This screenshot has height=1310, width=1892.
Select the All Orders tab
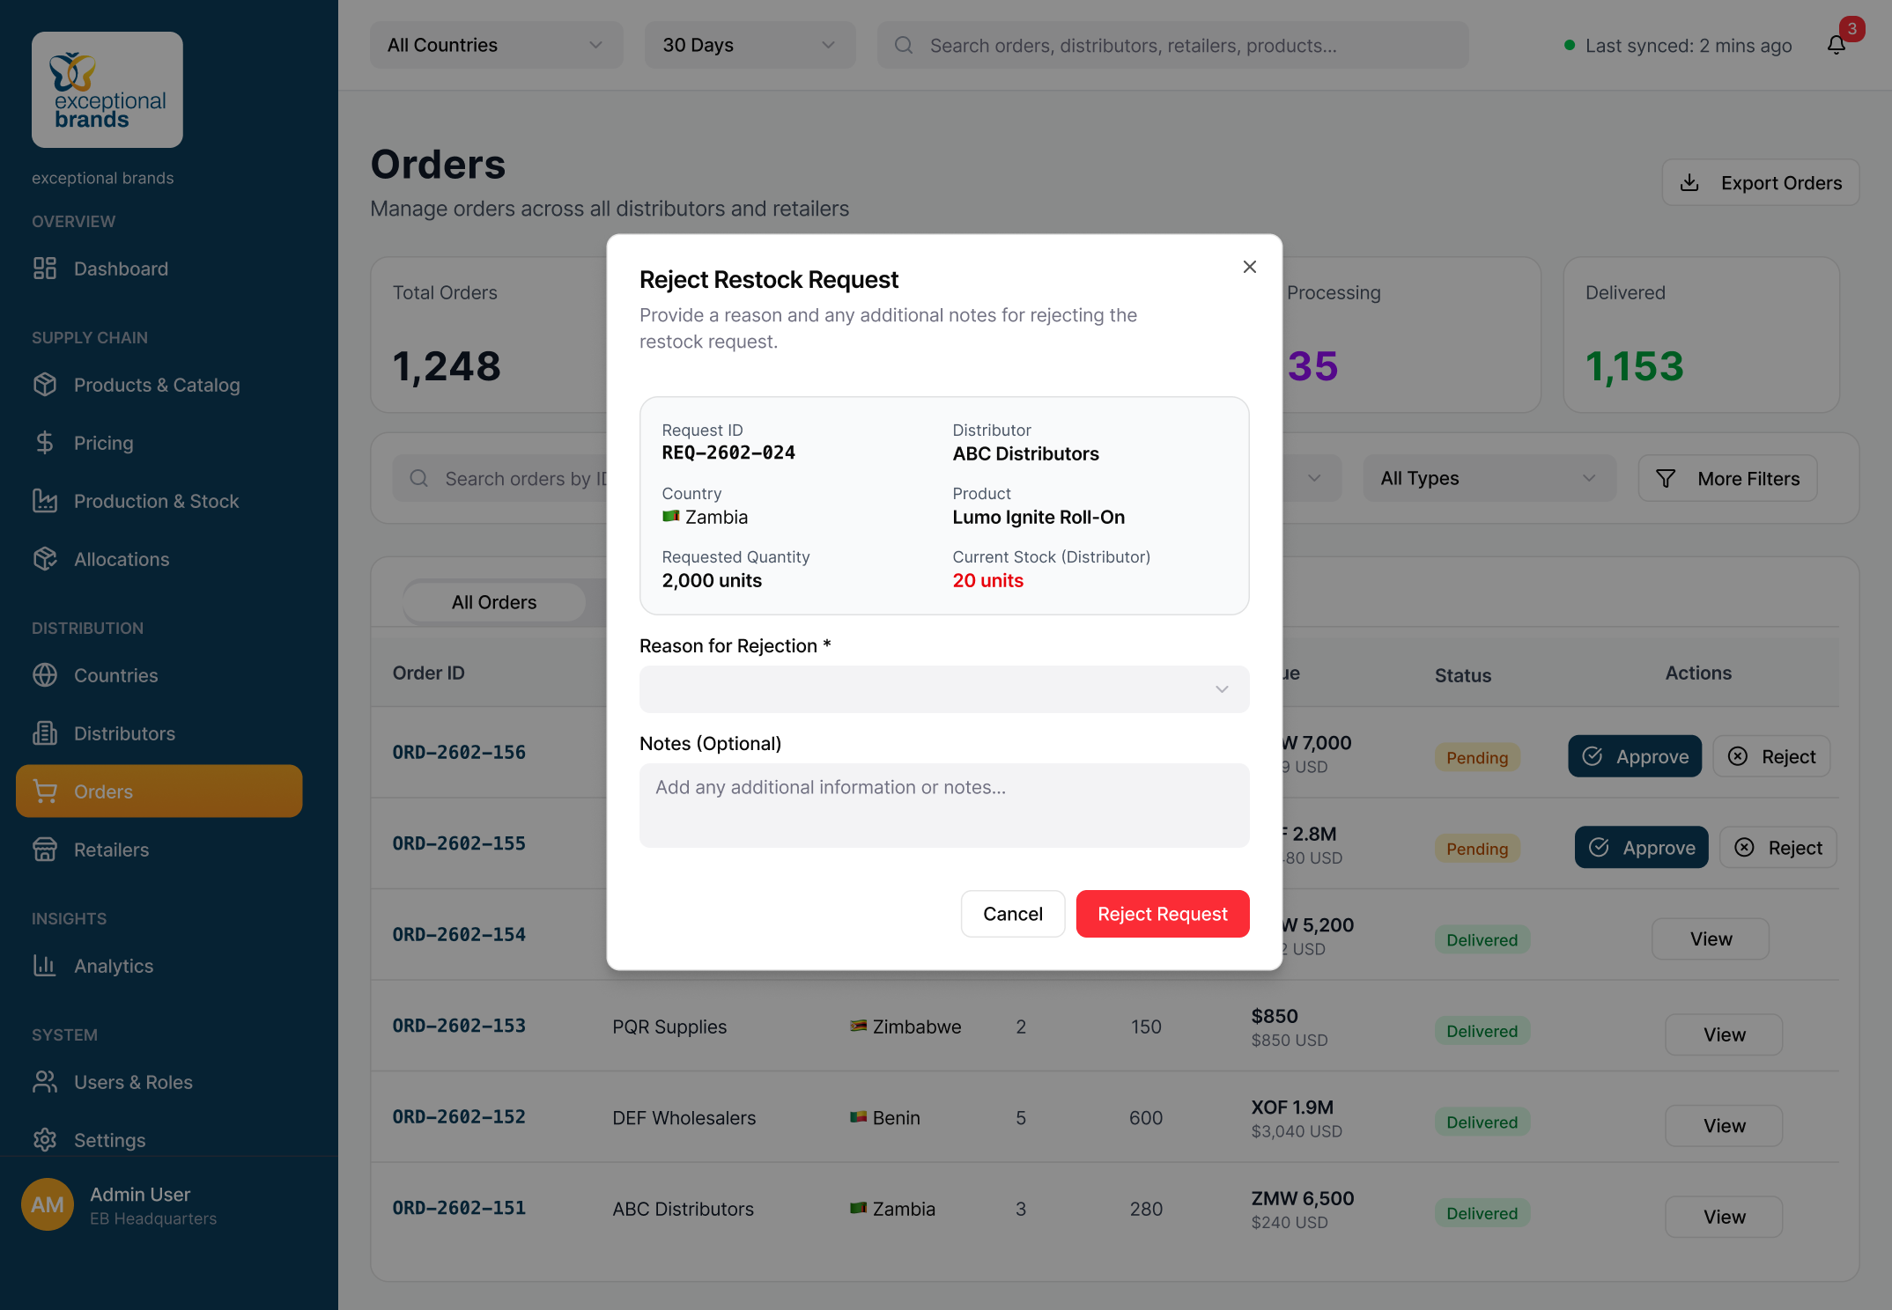494,602
